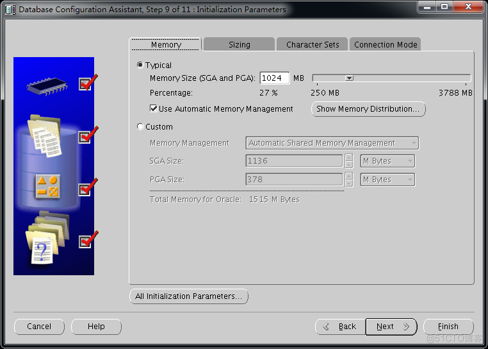The width and height of the screenshot is (488, 349).
Task: Click the memory size slider thumb
Action: coord(350,78)
